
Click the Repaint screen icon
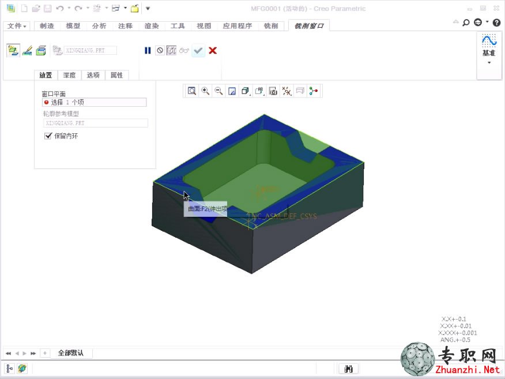232,91
